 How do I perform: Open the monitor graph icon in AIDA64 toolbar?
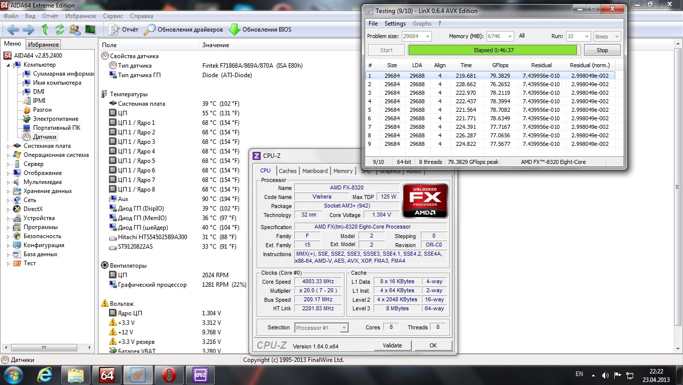click(90, 30)
